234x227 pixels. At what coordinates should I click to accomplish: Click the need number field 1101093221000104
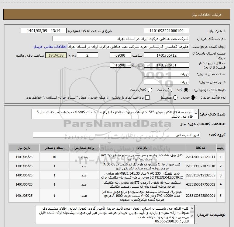click(167, 31)
